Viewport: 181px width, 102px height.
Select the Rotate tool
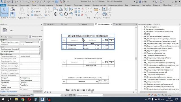66,14
